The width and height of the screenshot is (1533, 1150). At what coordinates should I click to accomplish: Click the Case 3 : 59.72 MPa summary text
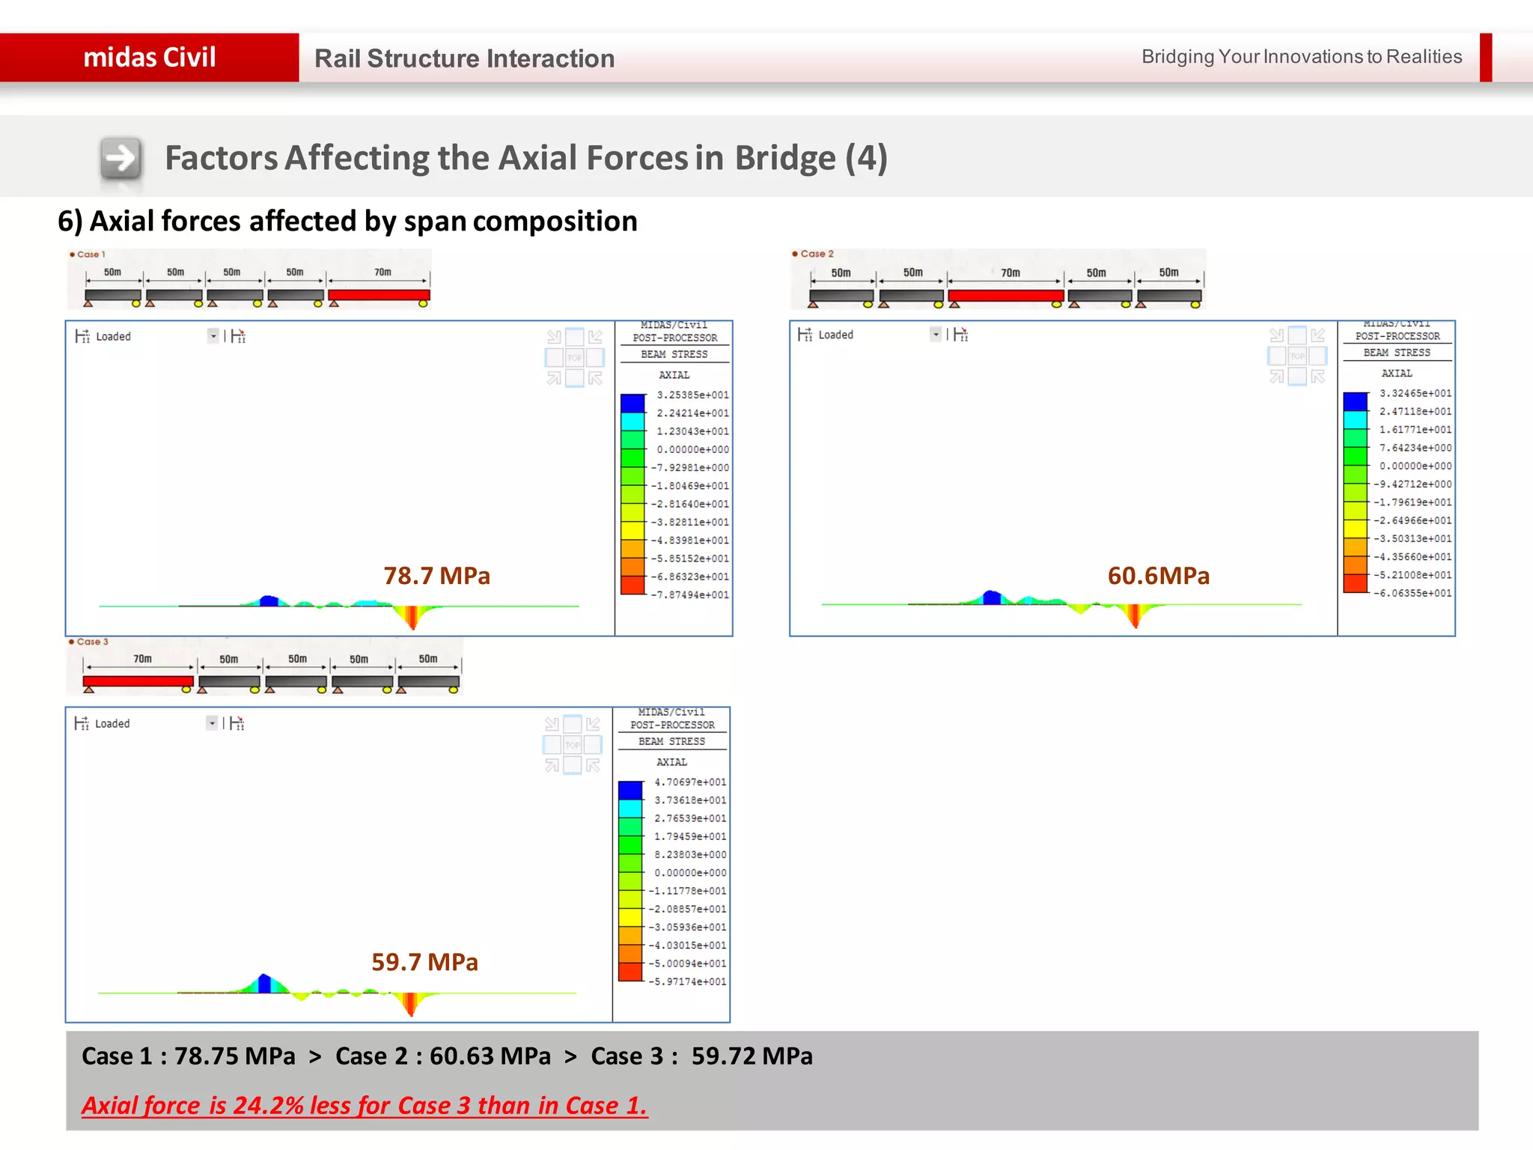(701, 1056)
